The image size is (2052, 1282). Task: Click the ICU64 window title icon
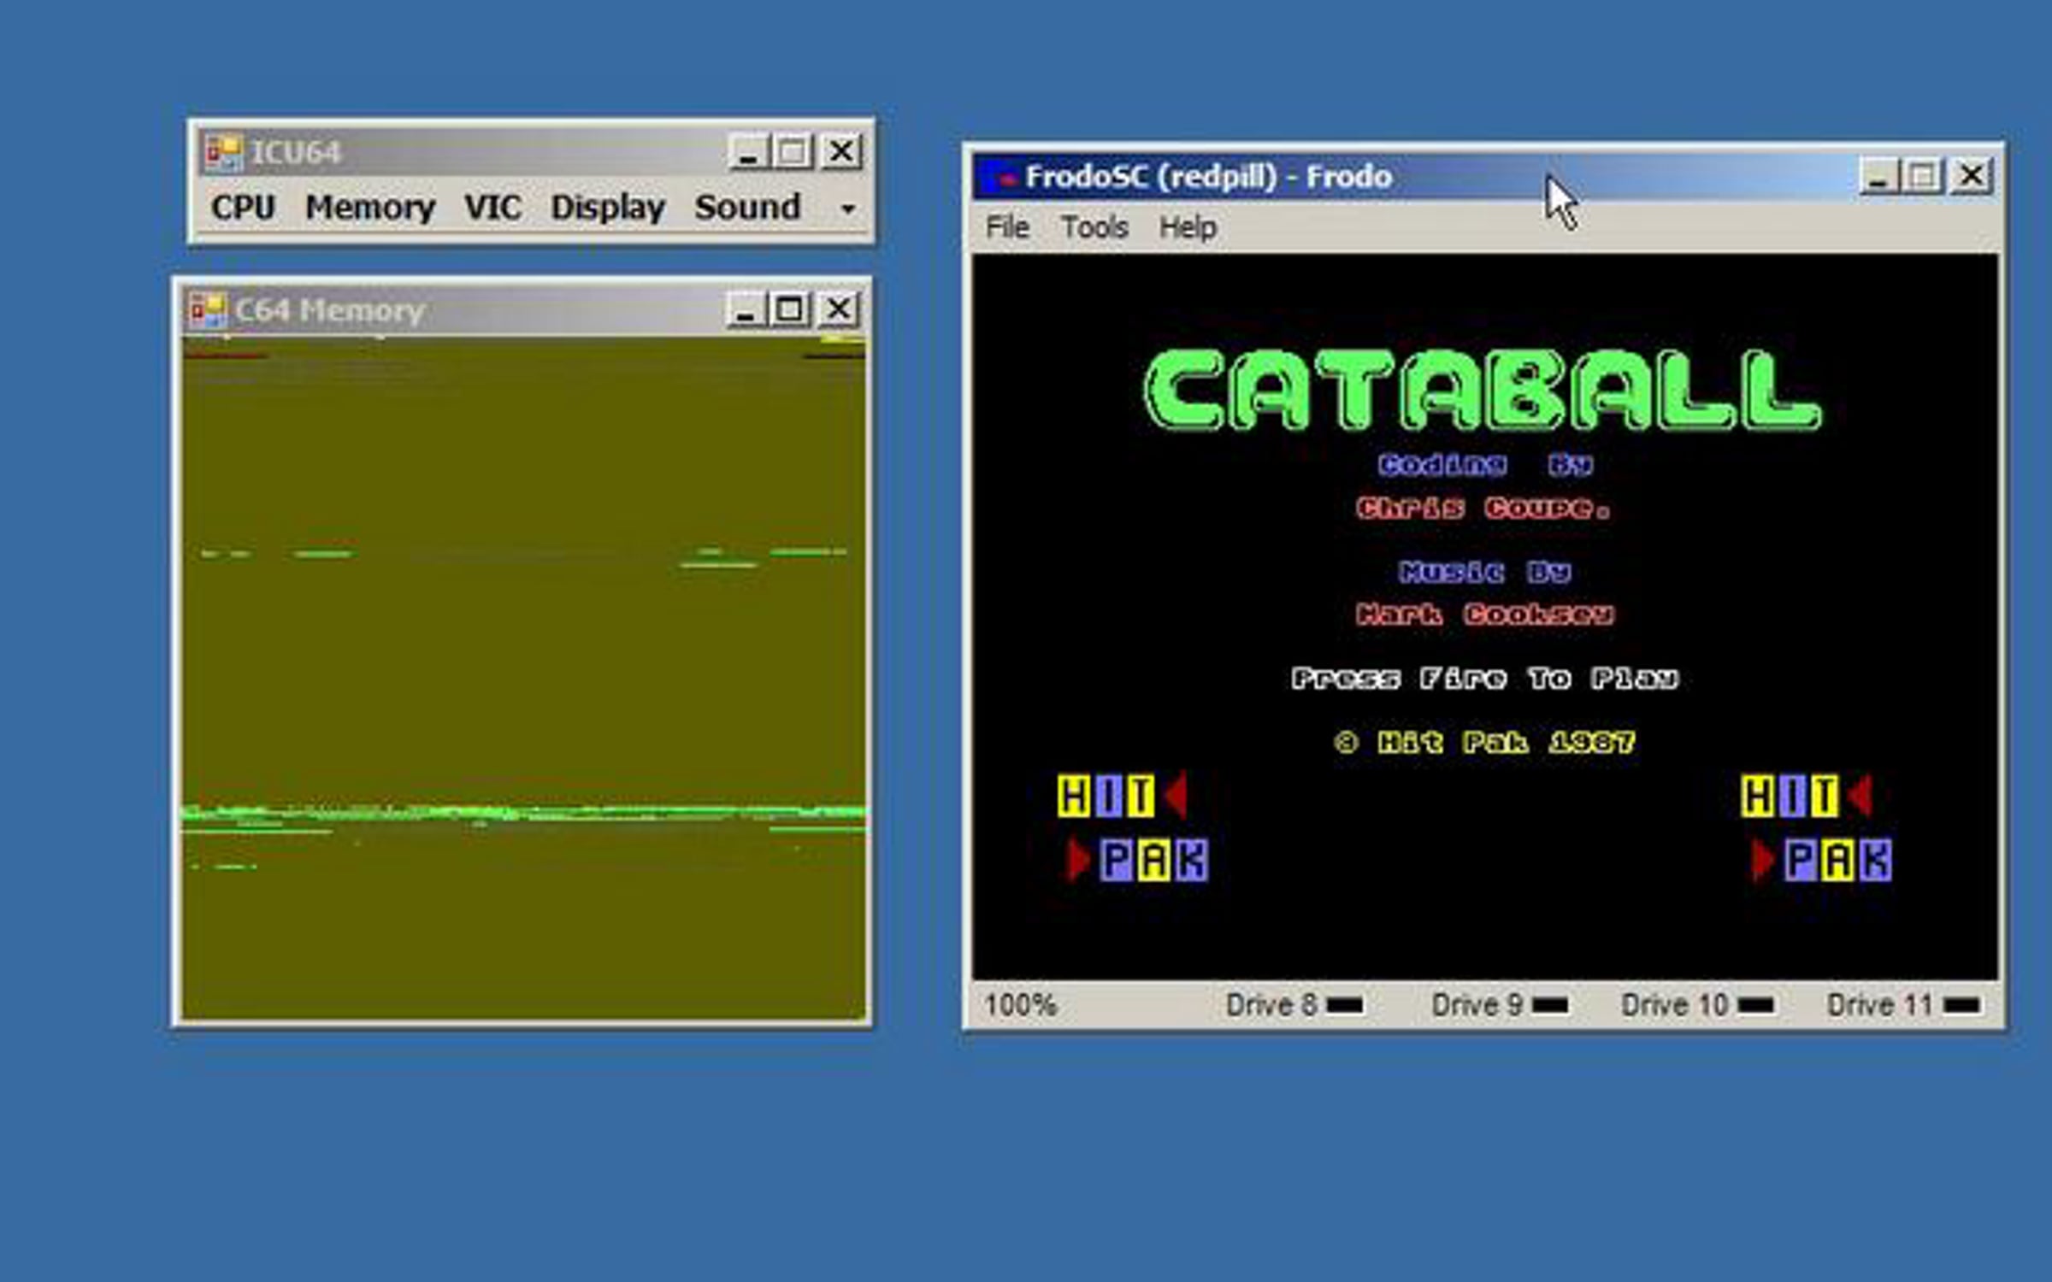click(224, 153)
